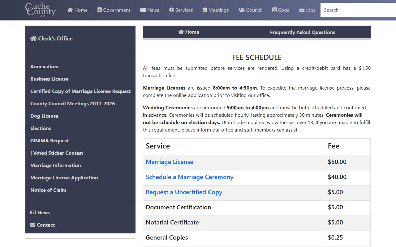Open the GRAMA Request sidebar item
396x247 pixels.
(49, 140)
